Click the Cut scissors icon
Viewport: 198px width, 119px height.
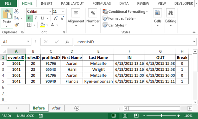coord(16,11)
